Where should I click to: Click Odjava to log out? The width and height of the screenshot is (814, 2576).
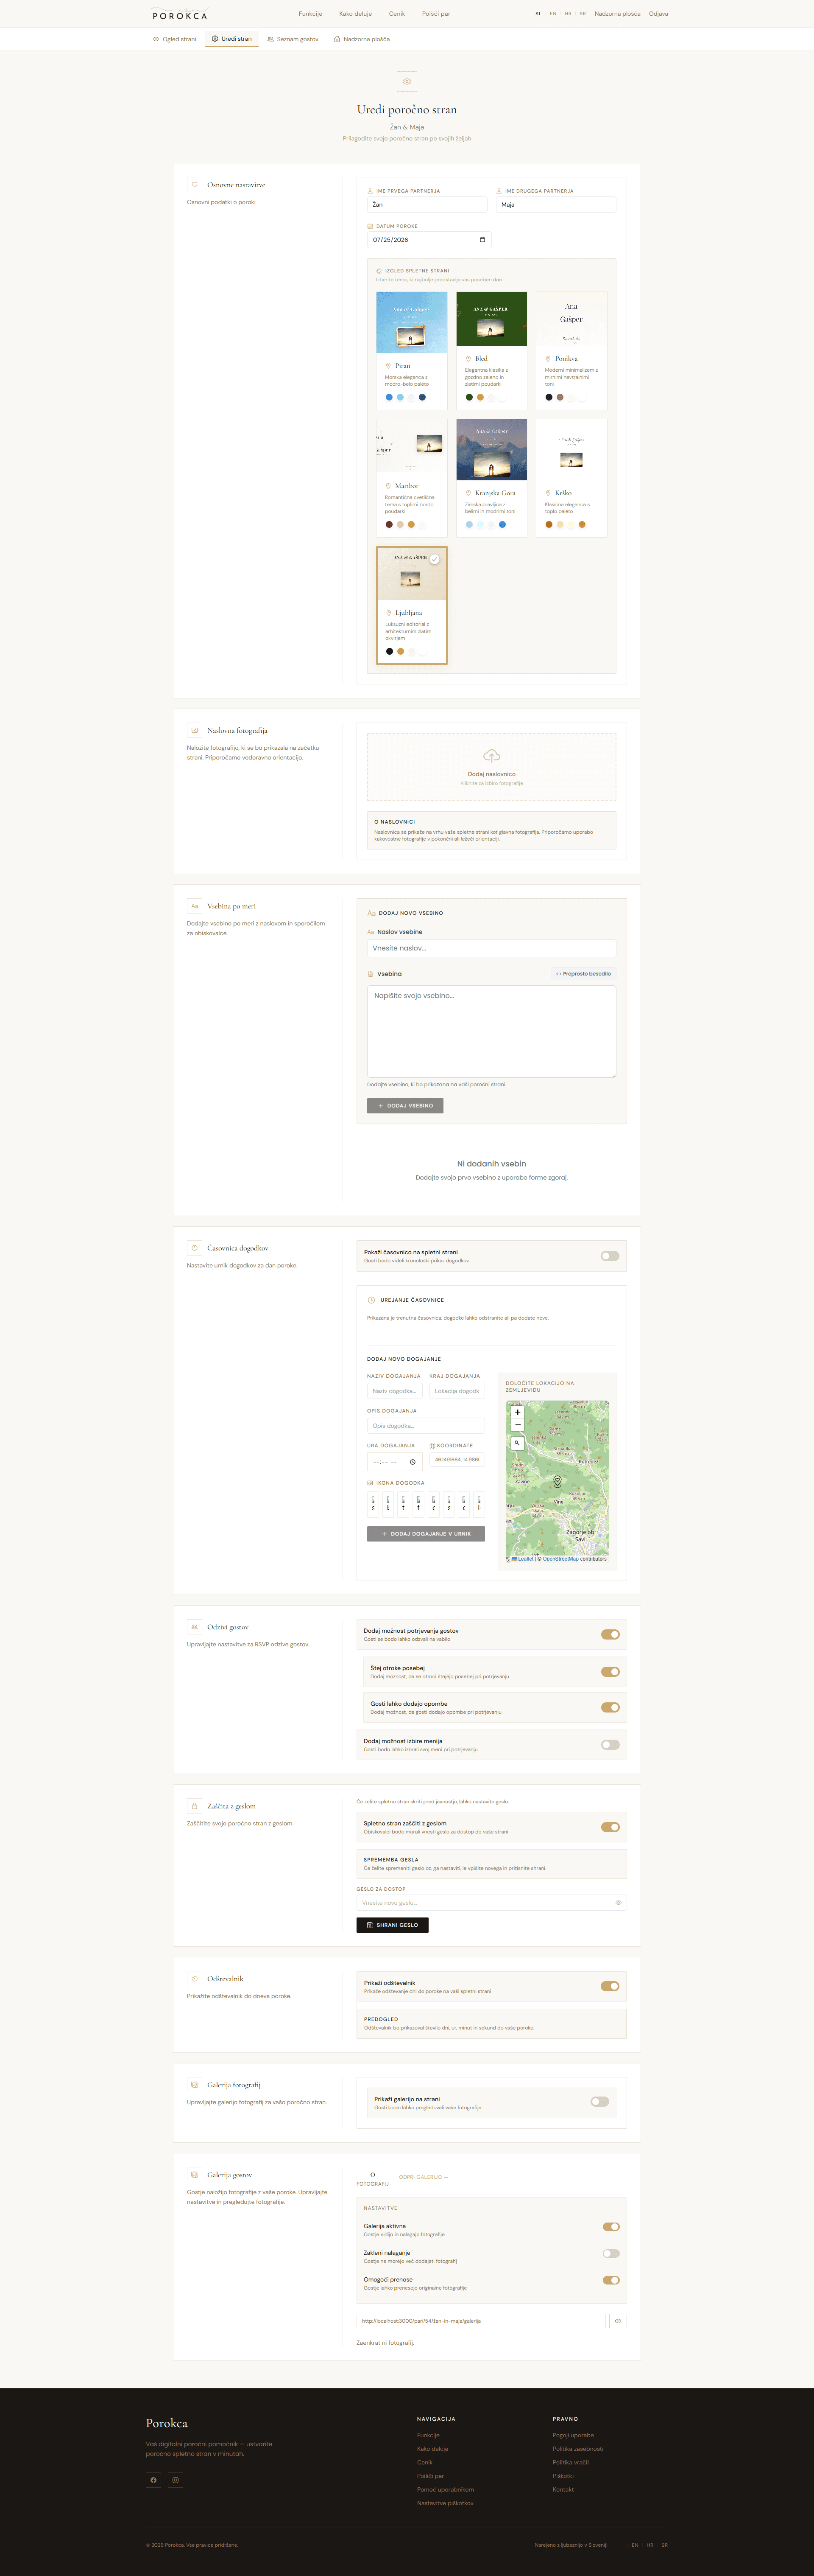pyautogui.click(x=658, y=14)
